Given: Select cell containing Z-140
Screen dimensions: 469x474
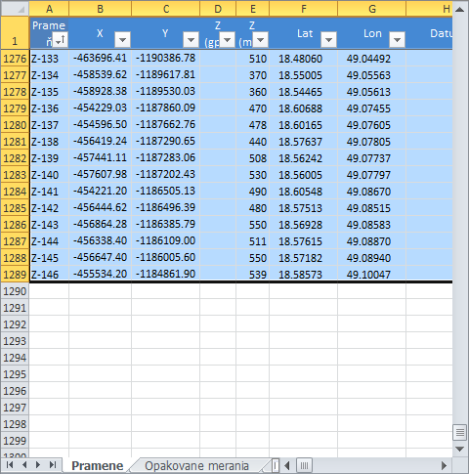Looking at the screenshot, I should coord(50,175).
